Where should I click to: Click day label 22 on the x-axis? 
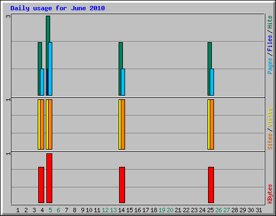point(186,210)
